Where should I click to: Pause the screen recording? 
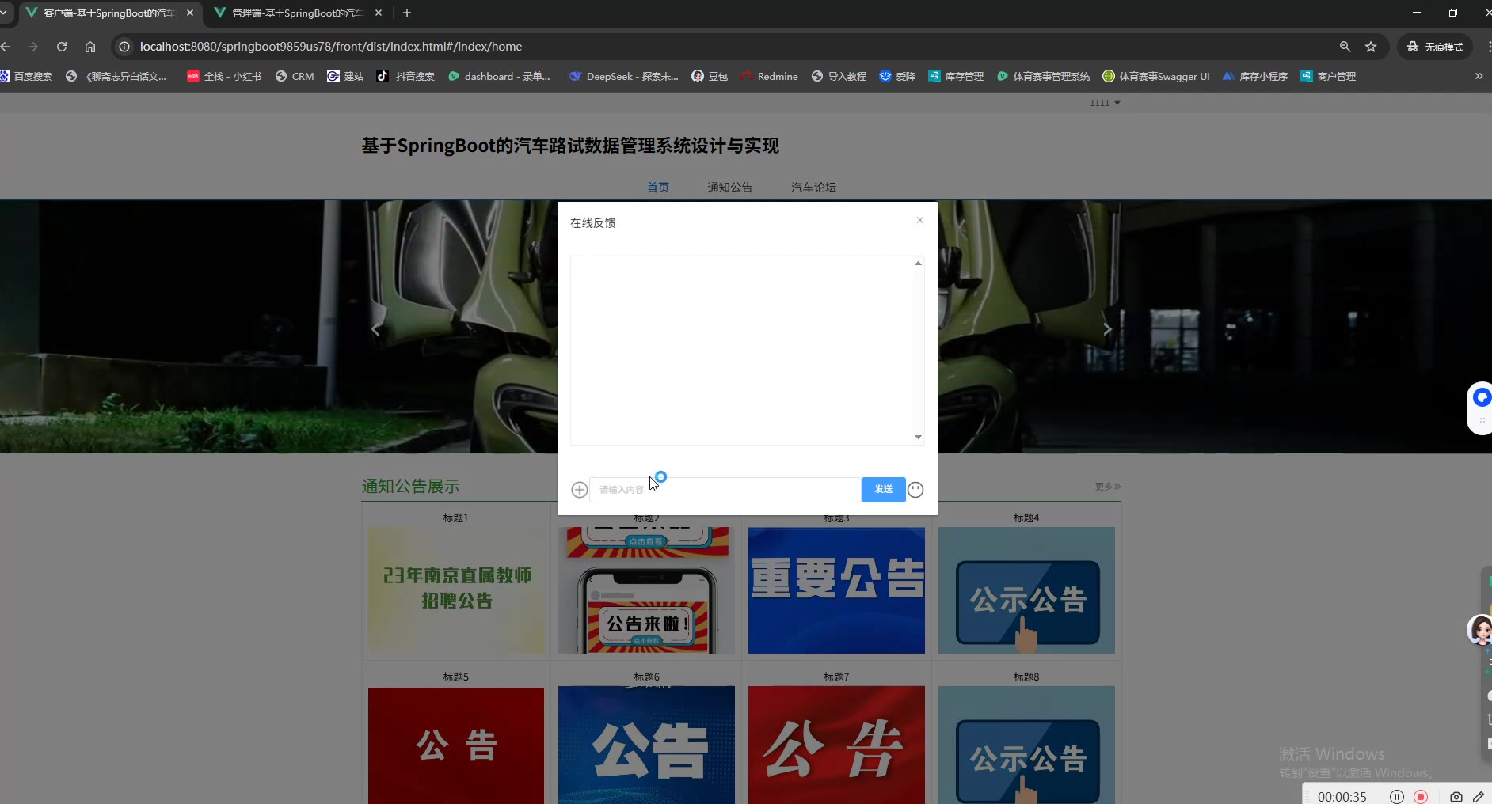1397,797
